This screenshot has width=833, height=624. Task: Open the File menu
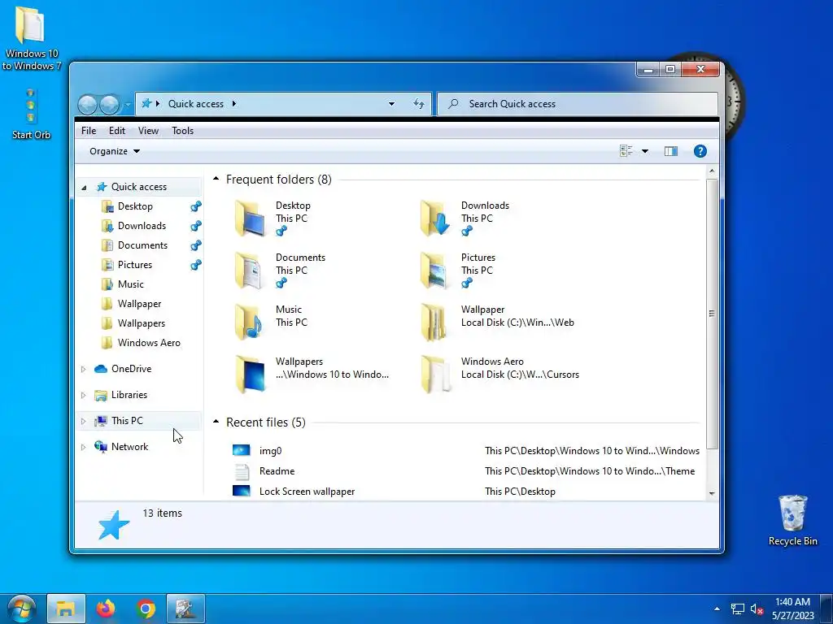click(x=89, y=131)
